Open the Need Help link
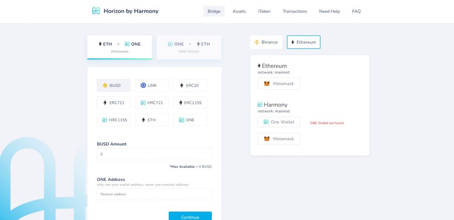 pyautogui.click(x=329, y=11)
